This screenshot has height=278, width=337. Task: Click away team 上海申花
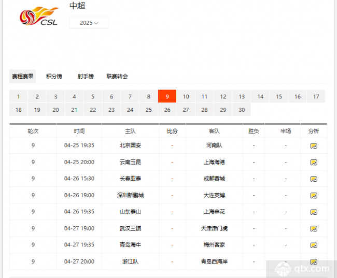(x=214, y=212)
